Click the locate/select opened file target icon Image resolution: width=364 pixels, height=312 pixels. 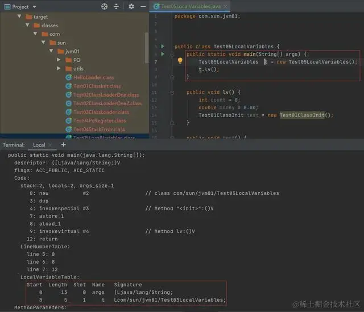104,6
